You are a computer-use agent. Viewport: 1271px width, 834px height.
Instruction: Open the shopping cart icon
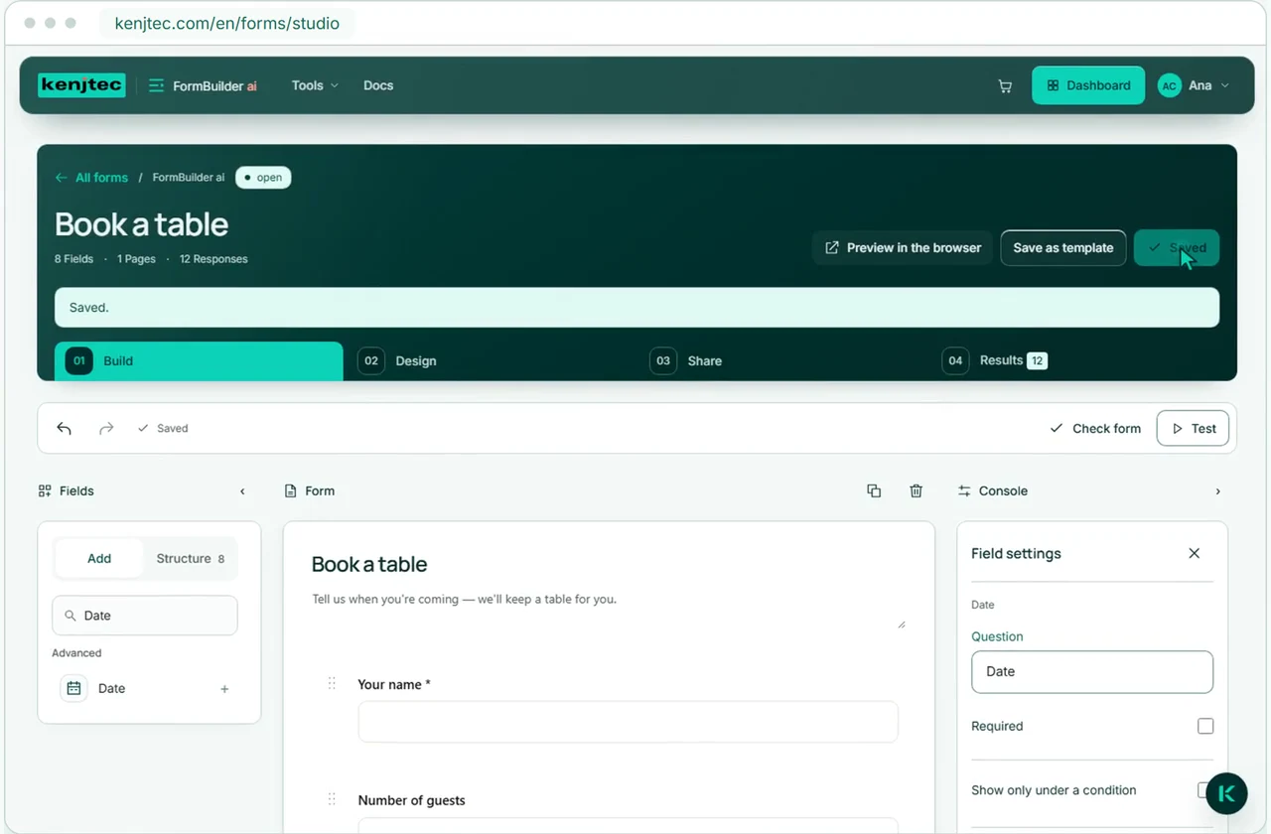click(1005, 86)
